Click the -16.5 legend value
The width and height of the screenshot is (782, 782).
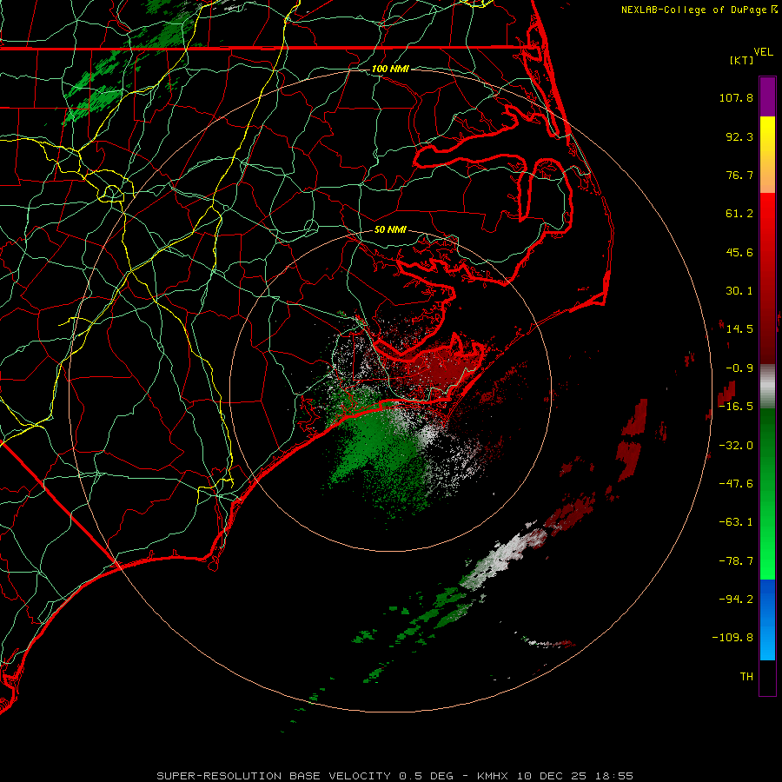[736, 407]
